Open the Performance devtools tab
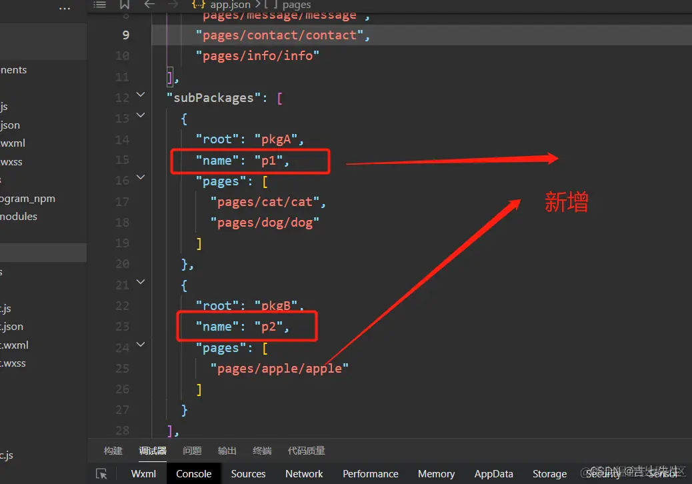 pos(370,474)
